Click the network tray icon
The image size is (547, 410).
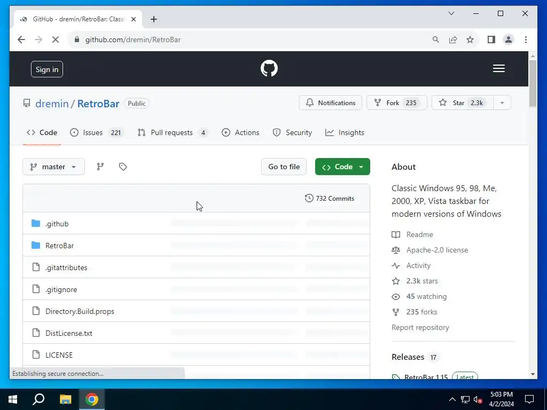click(x=465, y=399)
